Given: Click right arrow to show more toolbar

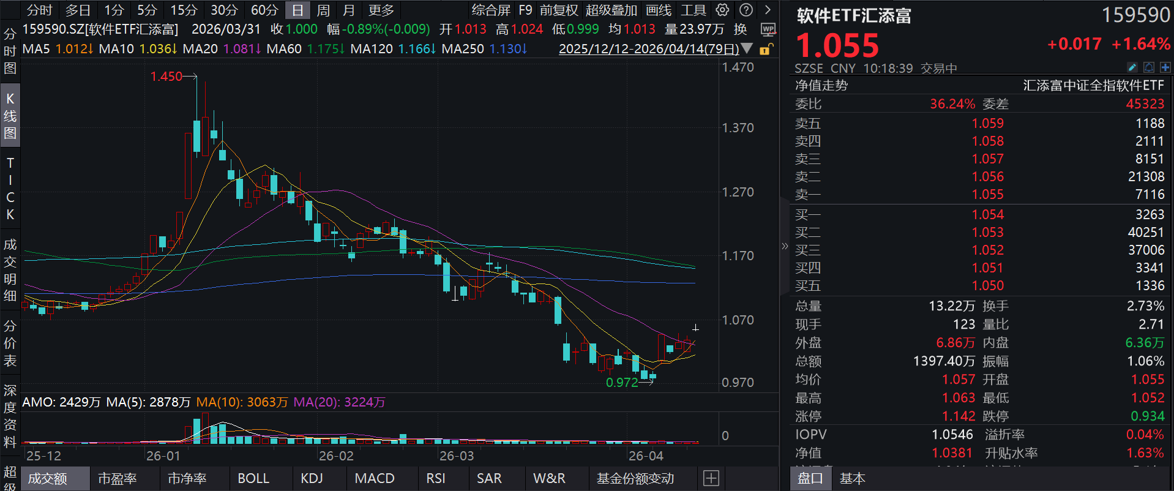Looking at the screenshot, I should click(x=768, y=10).
